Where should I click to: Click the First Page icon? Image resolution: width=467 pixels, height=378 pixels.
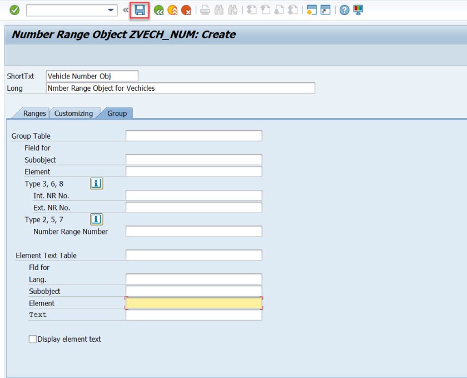point(252,10)
